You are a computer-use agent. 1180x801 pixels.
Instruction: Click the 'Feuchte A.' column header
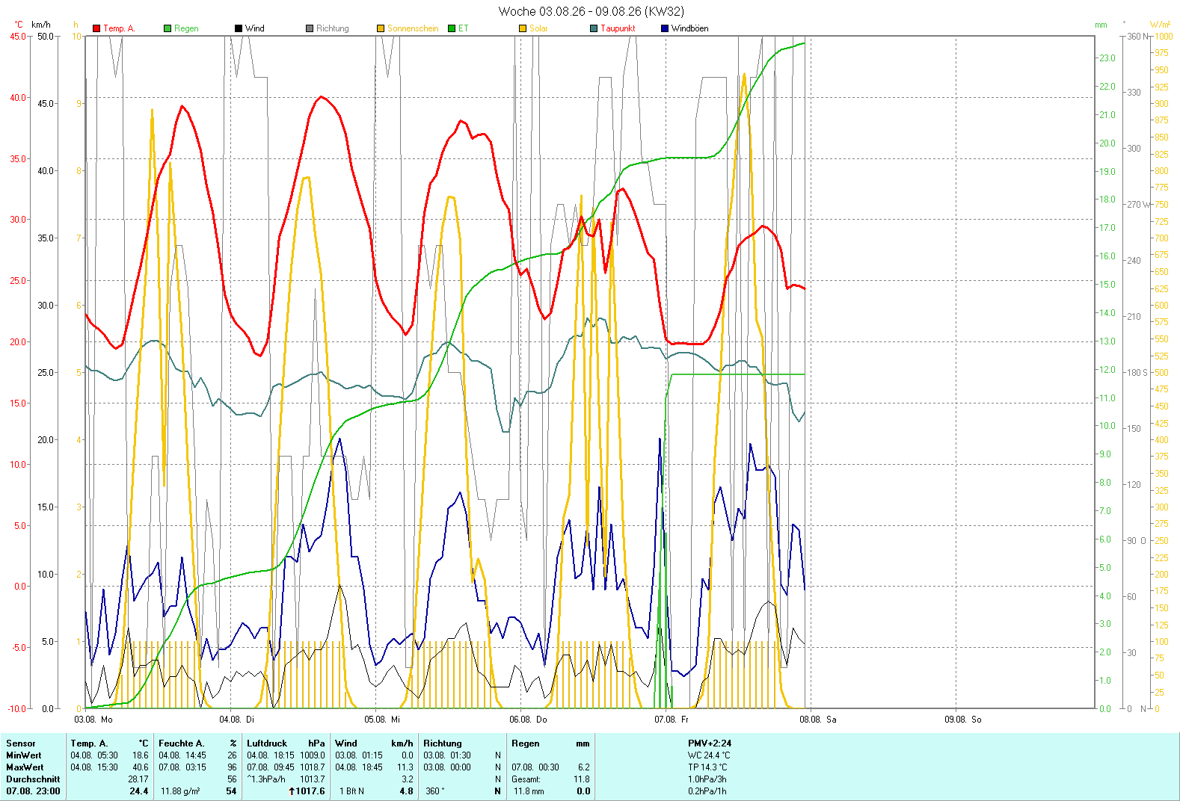[182, 743]
